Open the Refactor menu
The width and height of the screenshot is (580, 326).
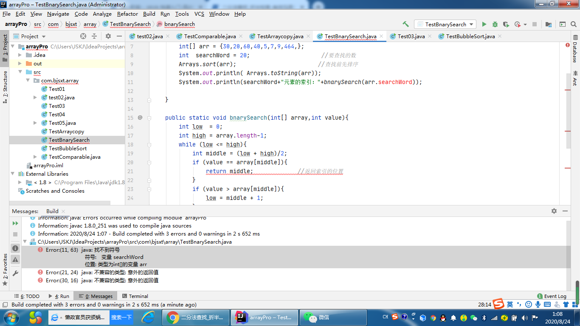127,14
